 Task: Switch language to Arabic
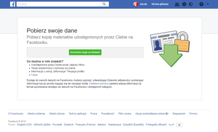(x=171, y=125)
